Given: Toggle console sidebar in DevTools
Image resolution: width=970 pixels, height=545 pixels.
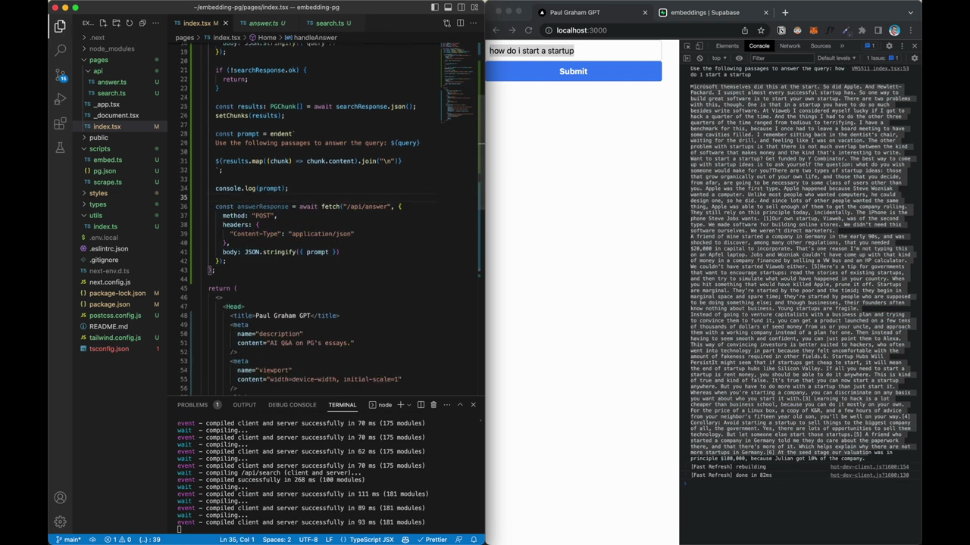Looking at the screenshot, I should (x=687, y=58).
